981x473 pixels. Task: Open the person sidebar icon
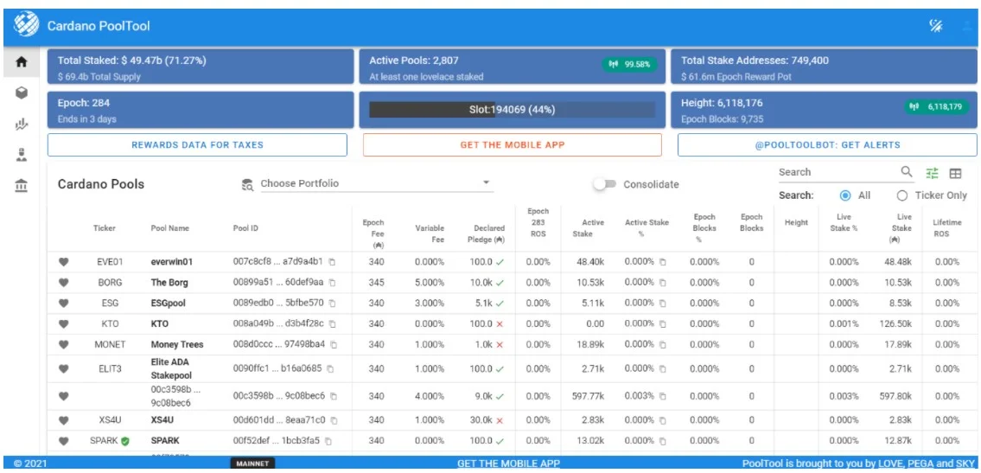coord(22,155)
